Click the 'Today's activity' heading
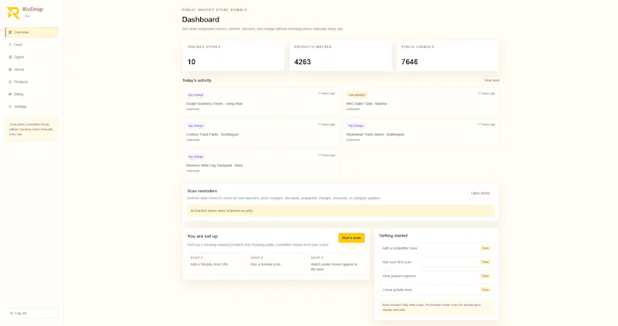 tap(197, 80)
